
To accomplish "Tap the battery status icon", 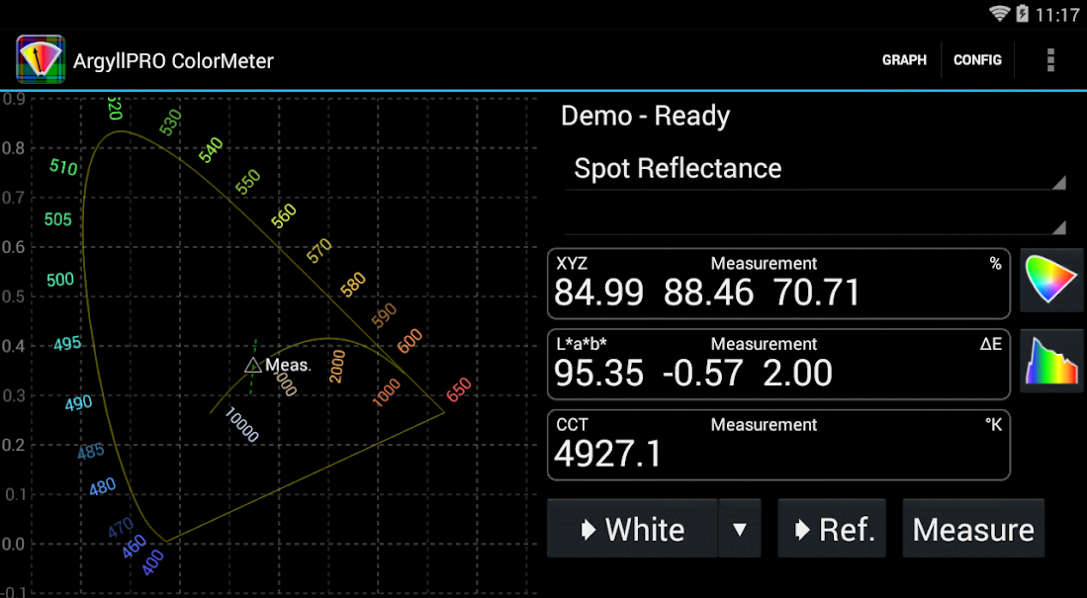I will [x=1022, y=14].
